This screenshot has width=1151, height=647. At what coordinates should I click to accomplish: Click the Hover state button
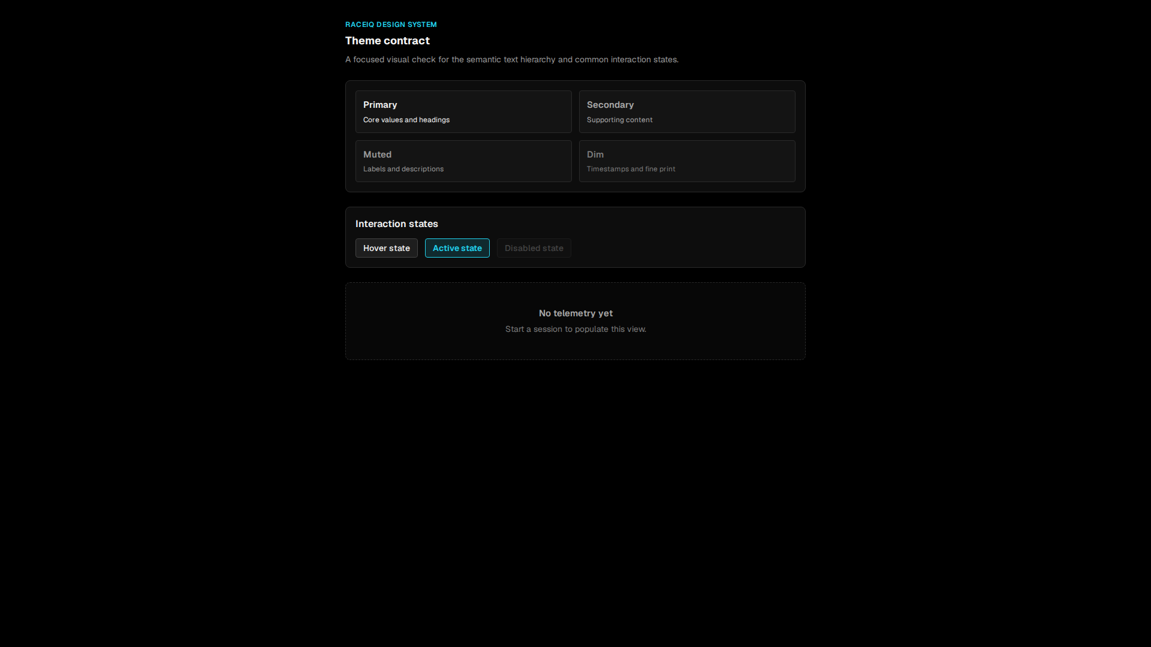pyautogui.click(x=386, y=248)
